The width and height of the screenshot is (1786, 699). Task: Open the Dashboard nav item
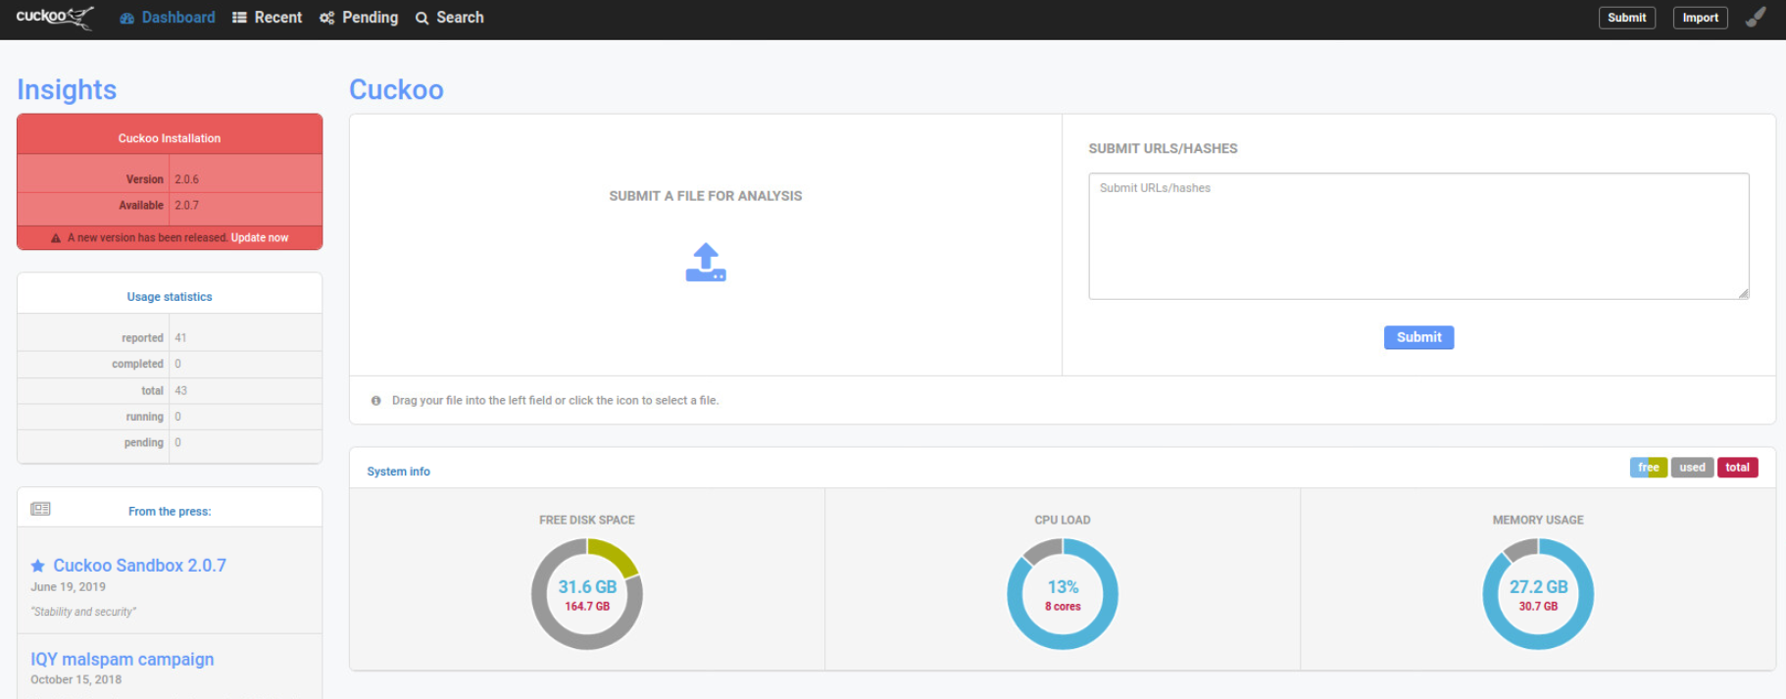[168, 18]
